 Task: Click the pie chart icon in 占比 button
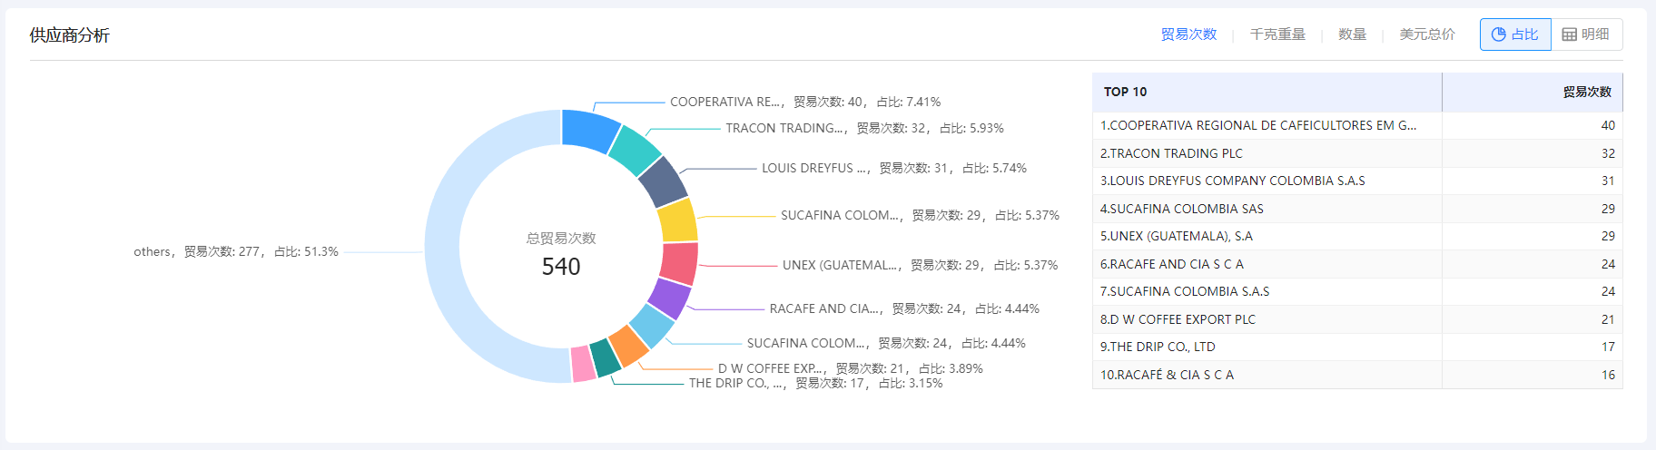pos(1499,34)
